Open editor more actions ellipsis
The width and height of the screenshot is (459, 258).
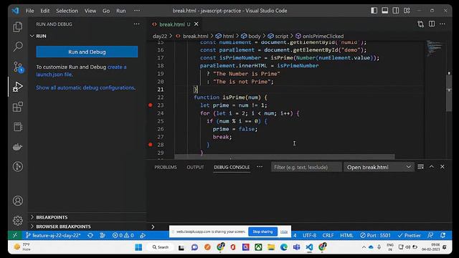point(443,24)
